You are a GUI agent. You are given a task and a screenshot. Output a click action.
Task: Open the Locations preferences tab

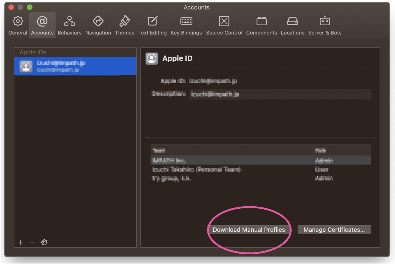(x=293, y=26)
